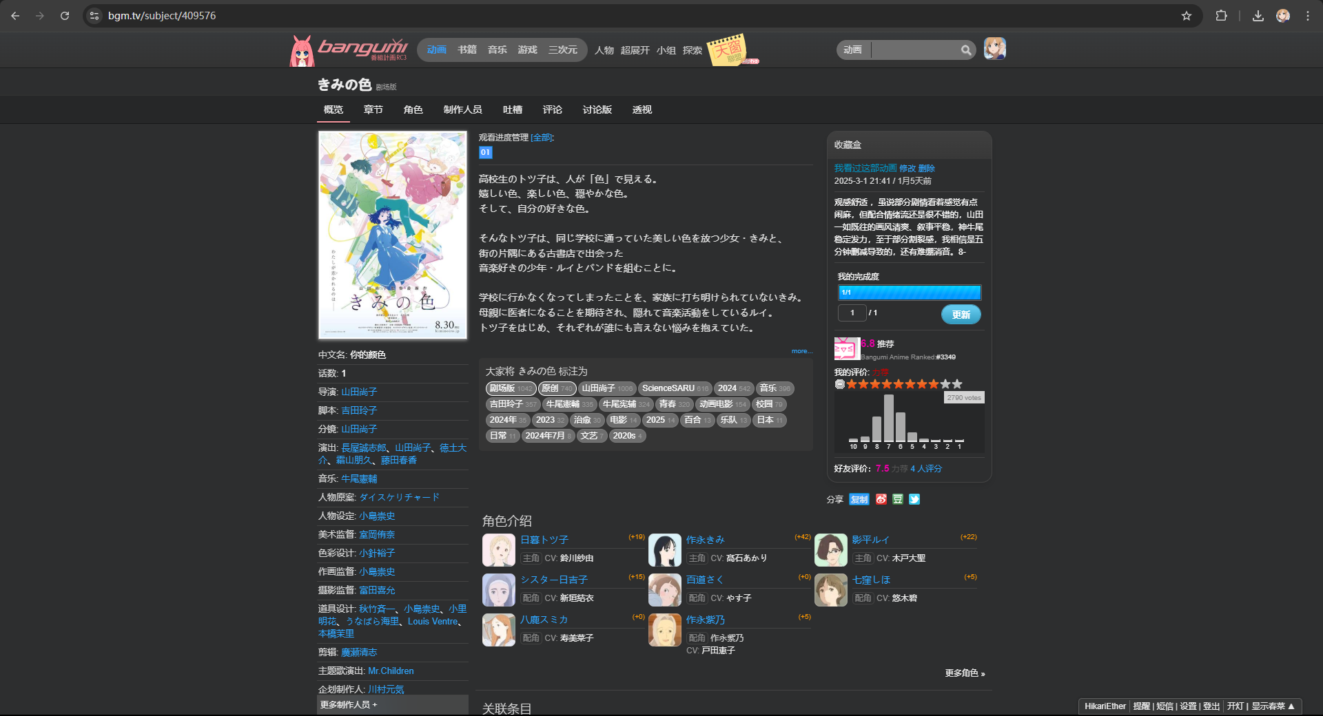Open シスター日吉子 character avatar
This screenshot has height=716, width=1323.
(499, 590)
